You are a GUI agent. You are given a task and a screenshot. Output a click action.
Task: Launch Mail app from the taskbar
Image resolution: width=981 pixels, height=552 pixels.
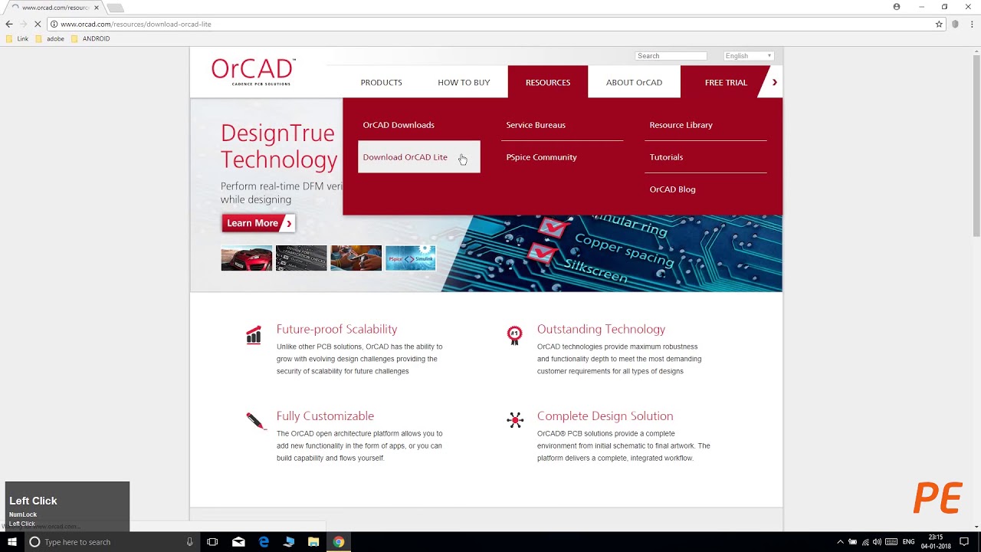[238, 542]
